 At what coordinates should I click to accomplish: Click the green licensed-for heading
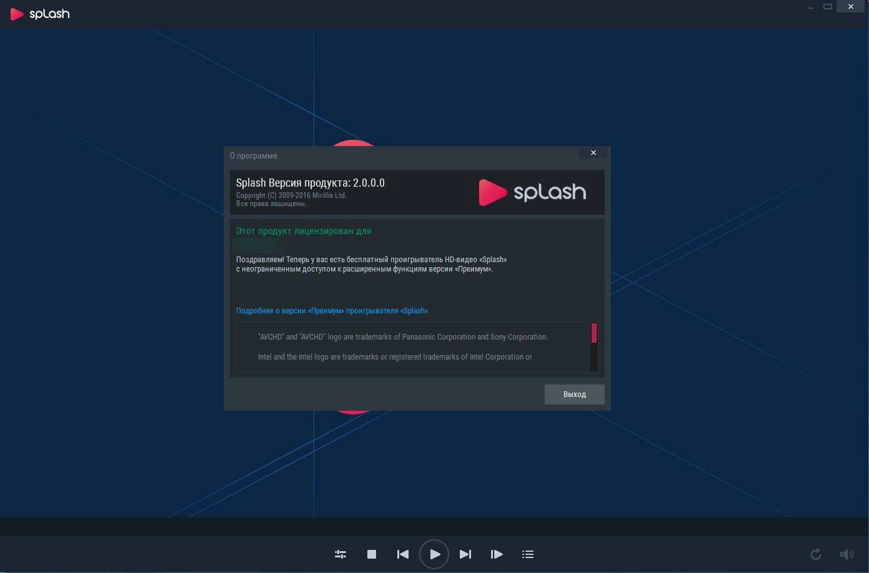click(x=304, y=231)
